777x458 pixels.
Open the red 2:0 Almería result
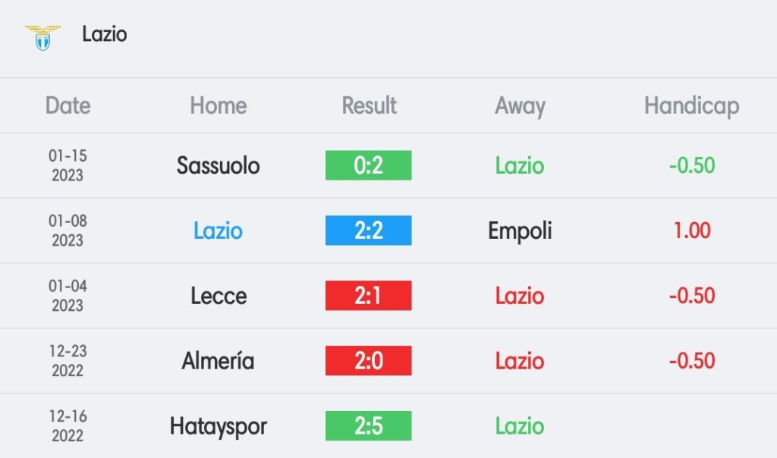point(368,360)
